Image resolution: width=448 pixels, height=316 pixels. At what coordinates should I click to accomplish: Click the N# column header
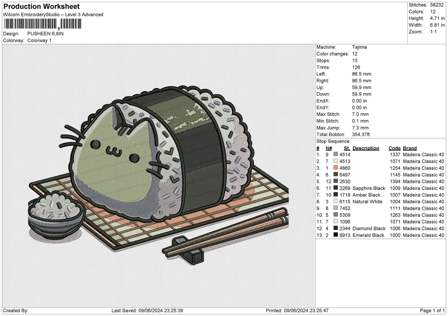tap(329, 148)
